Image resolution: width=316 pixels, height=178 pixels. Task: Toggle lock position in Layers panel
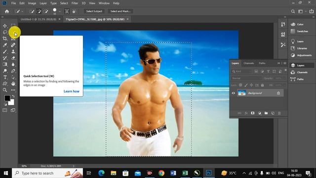pyautogui.click(x=251, y=85)
